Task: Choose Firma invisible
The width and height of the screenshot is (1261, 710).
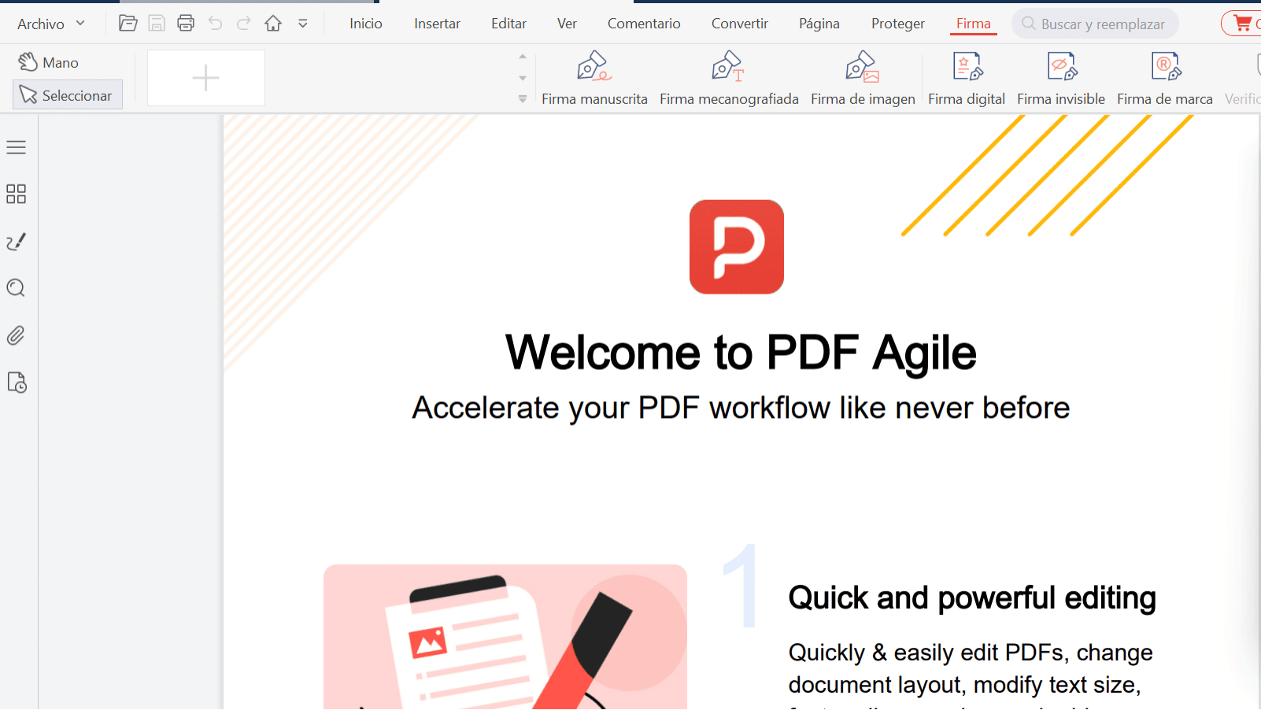Action: click(1061, 78)
